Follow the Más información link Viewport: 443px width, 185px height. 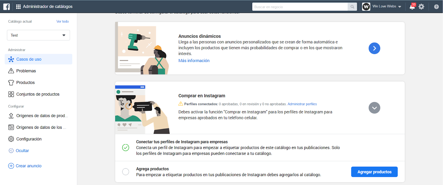point(194,61)
